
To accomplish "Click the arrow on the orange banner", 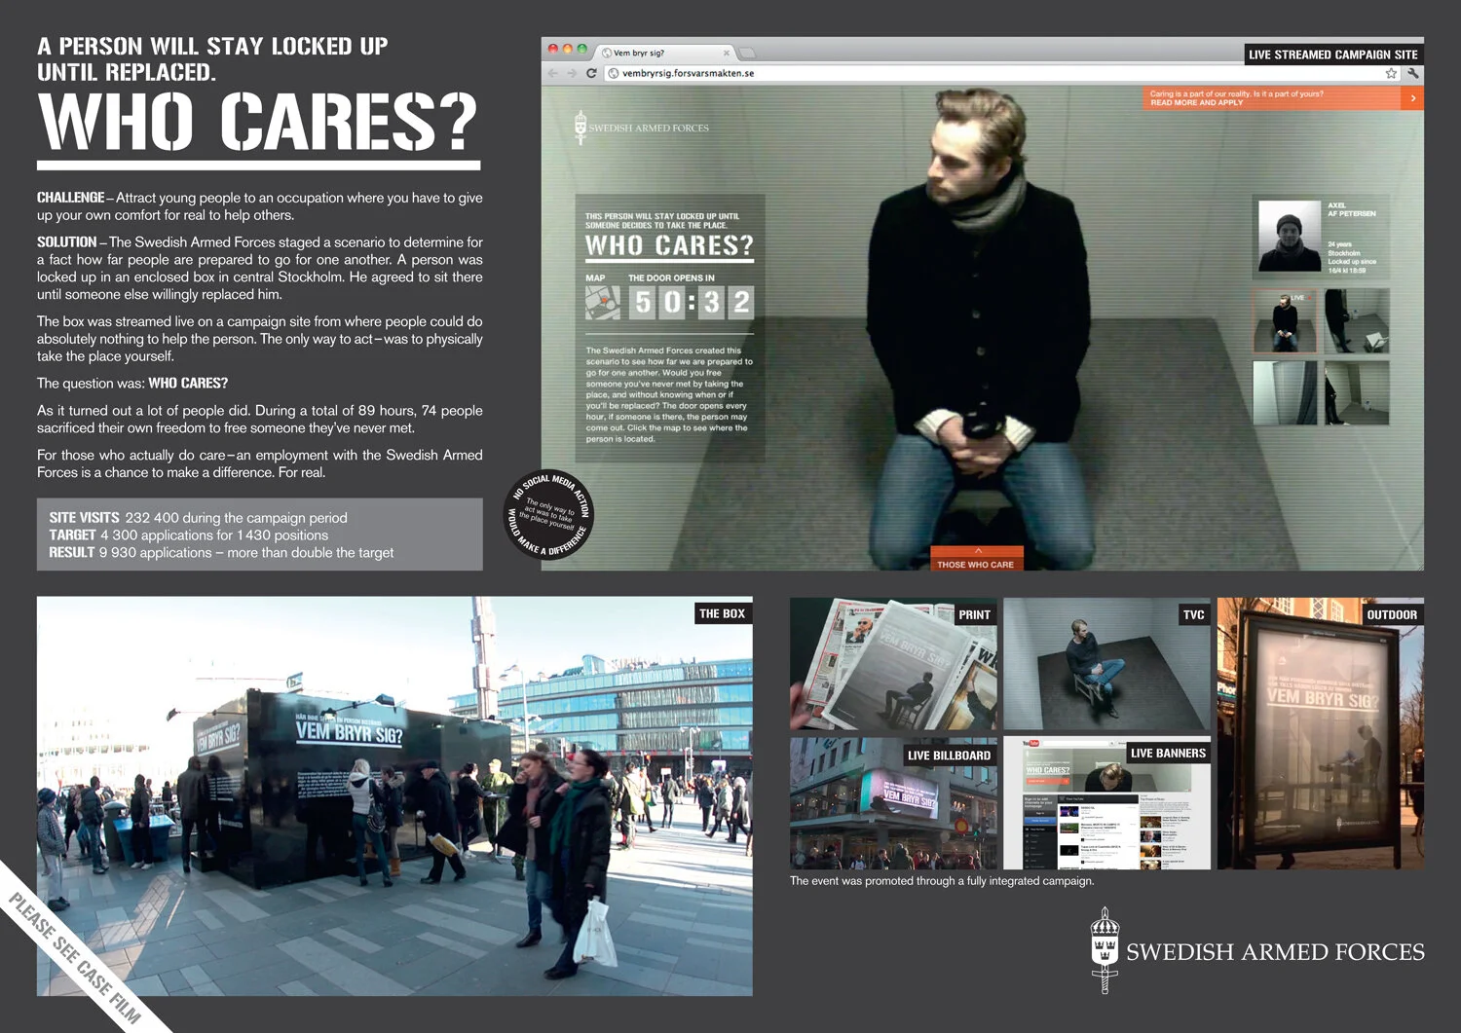I will pyautogui.click(x=1412, y=98).
